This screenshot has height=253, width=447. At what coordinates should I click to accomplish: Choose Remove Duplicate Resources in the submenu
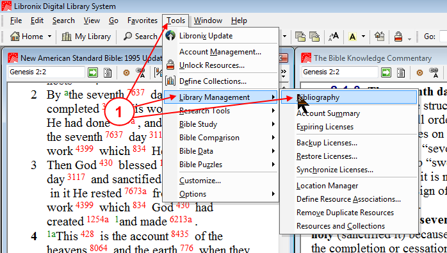(349, 213)
